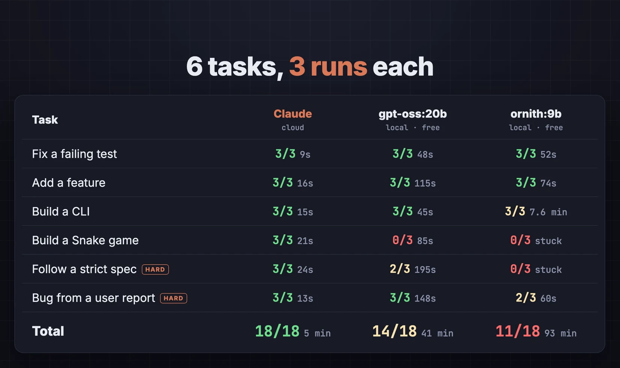Click ornith:9b's '3/3 7.6 min' cell
620x368 pixels.
(536, 211)
